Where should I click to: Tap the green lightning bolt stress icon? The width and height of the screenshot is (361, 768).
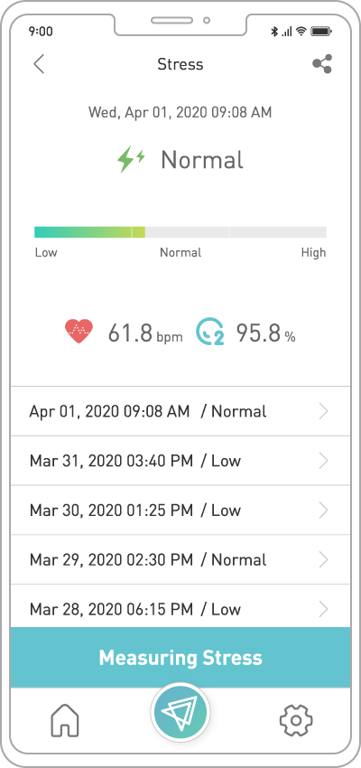(x=131, y=160)
